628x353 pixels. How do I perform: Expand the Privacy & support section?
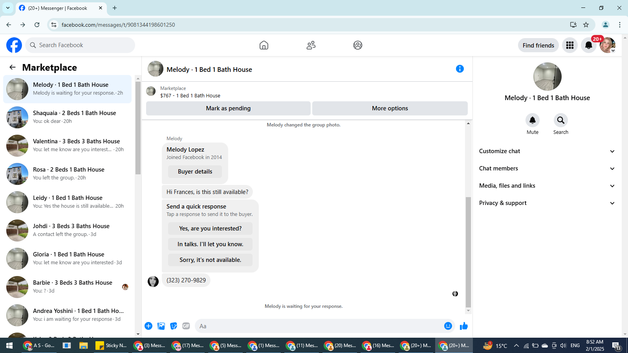tap(547, 203)
